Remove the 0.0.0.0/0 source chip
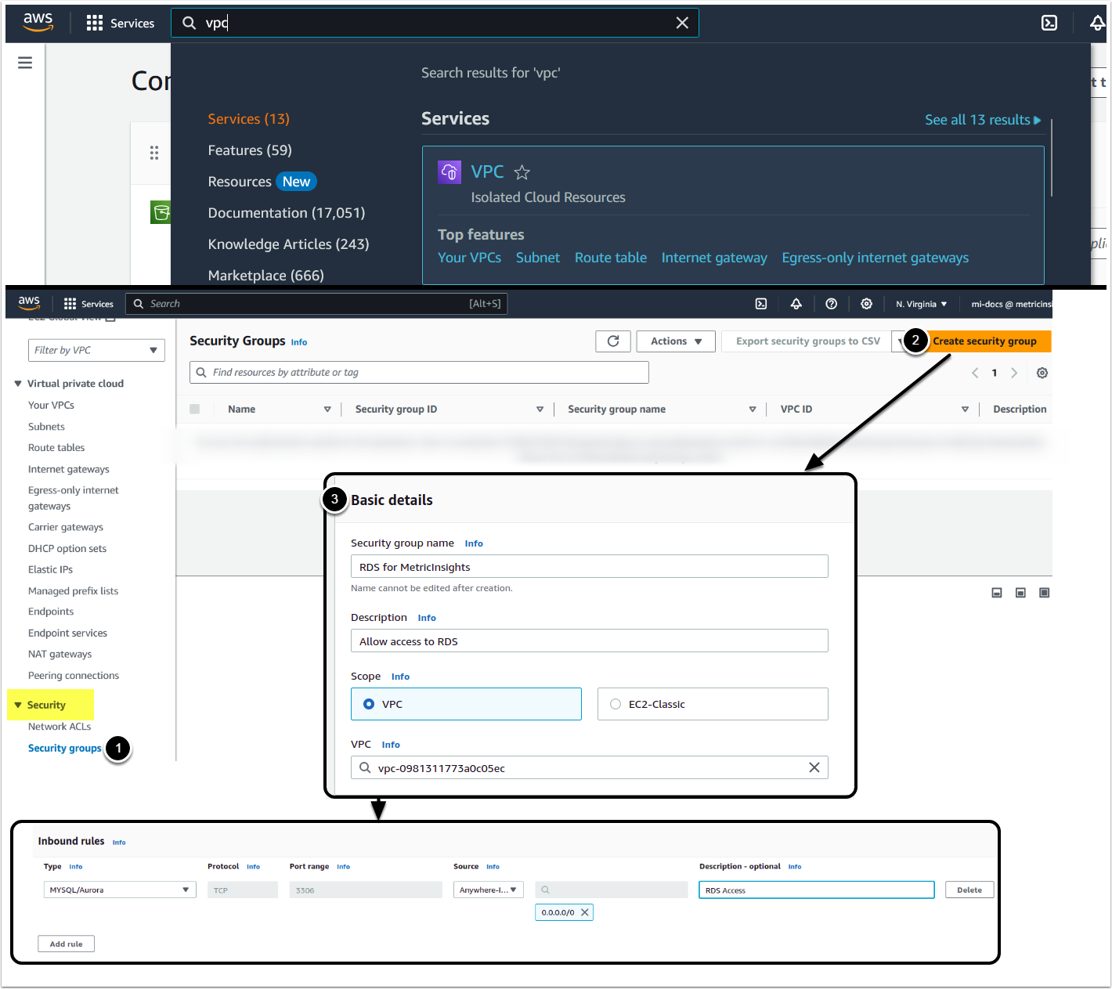Screen dimensions: 1112x989 click(x=585, y=912)
